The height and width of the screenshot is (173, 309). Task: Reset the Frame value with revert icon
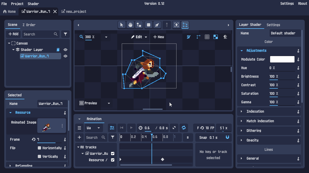[34, 139]
